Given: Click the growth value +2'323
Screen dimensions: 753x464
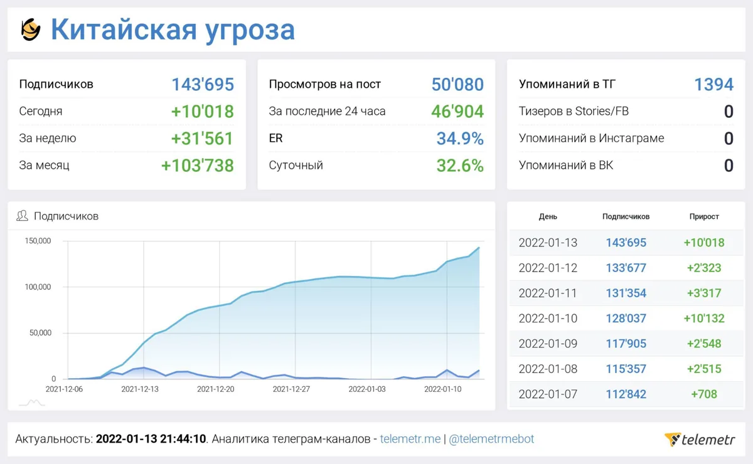Looking at the screenshot, I should click(704, 268).
